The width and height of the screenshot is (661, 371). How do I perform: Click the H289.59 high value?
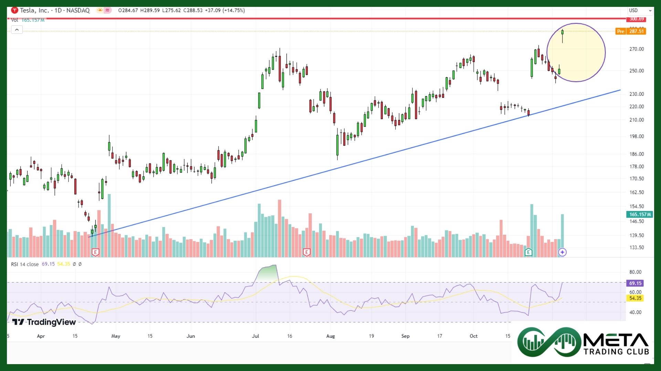[x=150, y=10]
